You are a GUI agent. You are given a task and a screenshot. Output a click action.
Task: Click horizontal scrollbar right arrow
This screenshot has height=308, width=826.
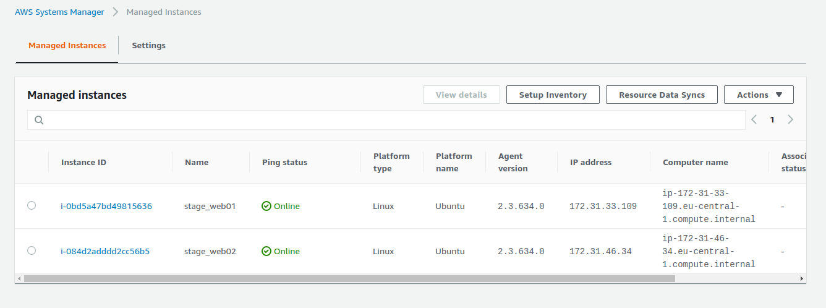point(802,279)
